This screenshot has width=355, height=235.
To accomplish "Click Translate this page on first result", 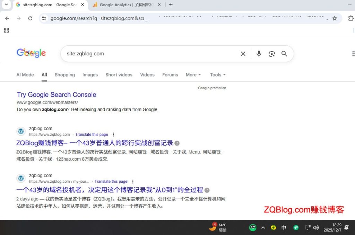I will (92, 134).
